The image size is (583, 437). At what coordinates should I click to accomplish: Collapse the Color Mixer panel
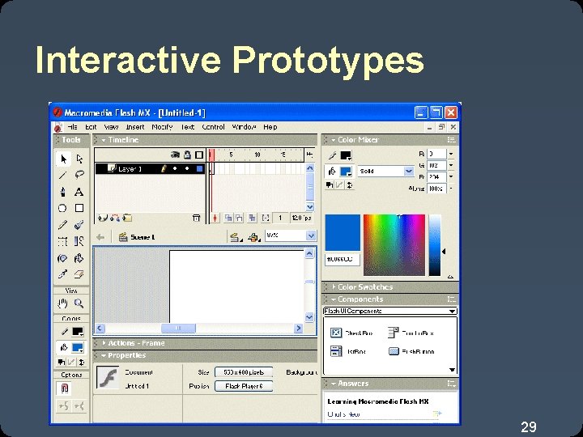pyautogui.click(x=333, y=140)
